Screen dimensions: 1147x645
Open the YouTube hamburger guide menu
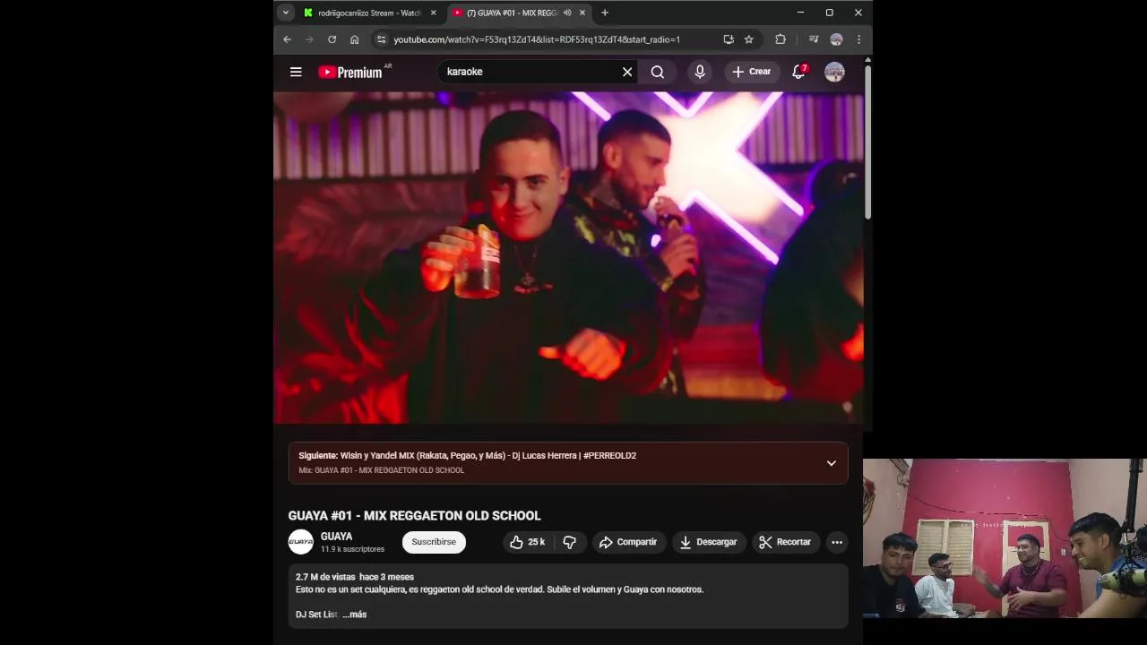point(296,72)
